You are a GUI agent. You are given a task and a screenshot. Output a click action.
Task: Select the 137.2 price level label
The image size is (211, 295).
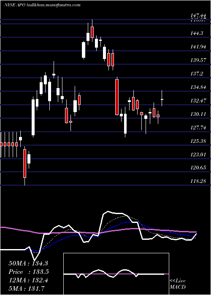[x=197, y=74]
